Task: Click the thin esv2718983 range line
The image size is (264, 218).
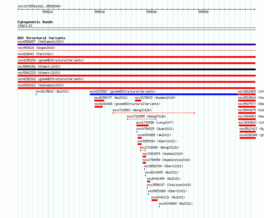Action: (x=154, y=113)
